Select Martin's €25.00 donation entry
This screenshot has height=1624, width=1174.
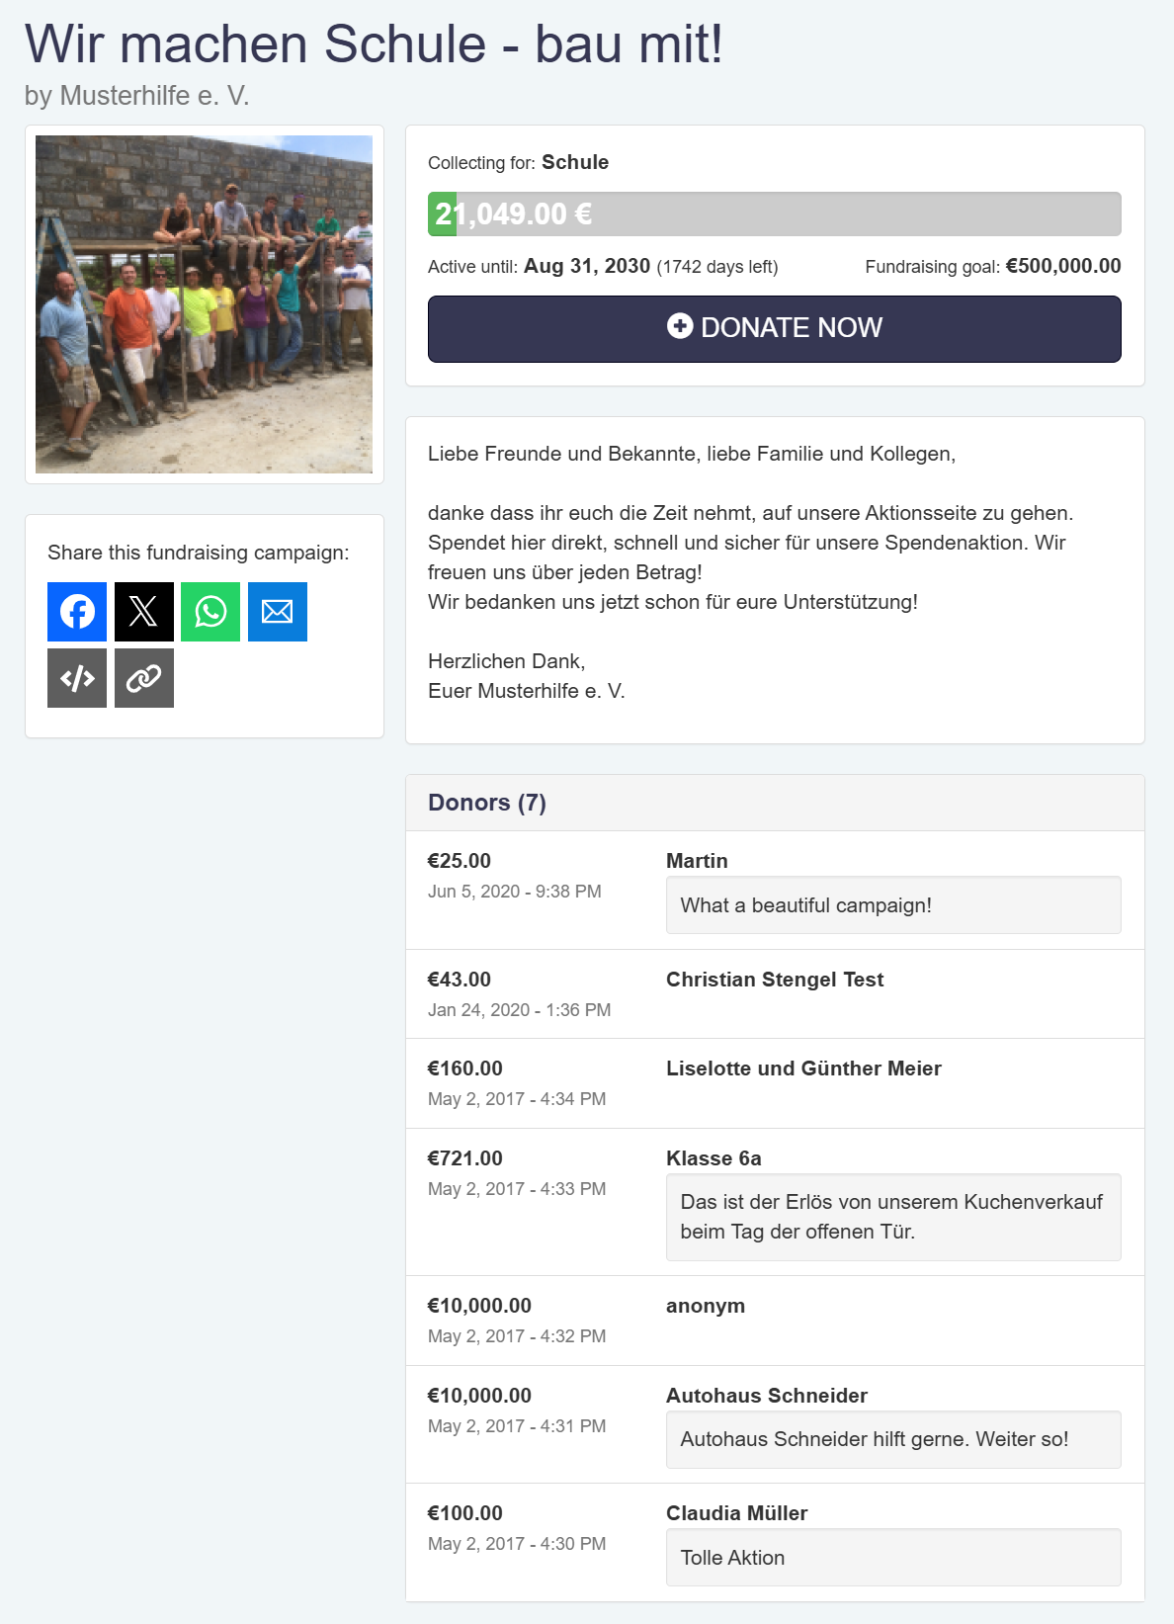[x=775, y=891]
